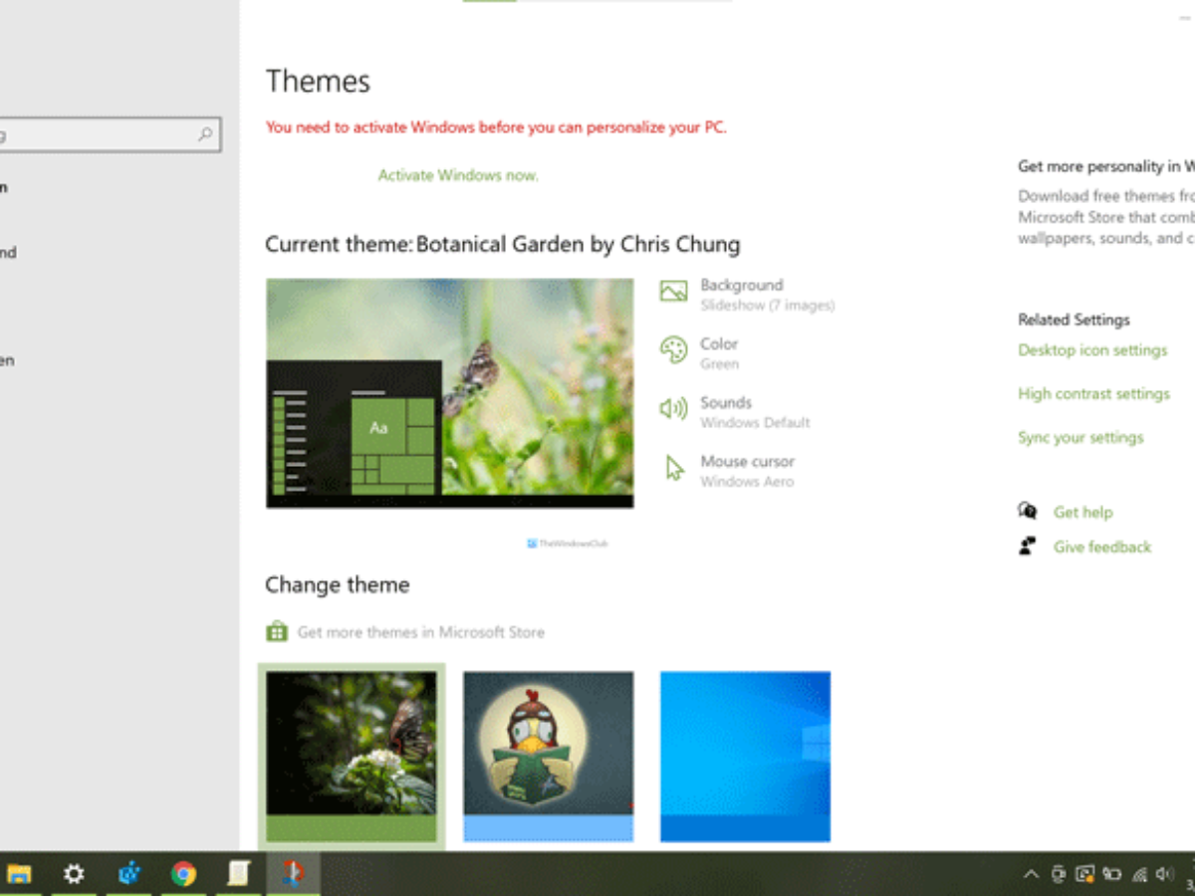Select the blue Windows default theme
1195x896 pixels.
point(746,756)
